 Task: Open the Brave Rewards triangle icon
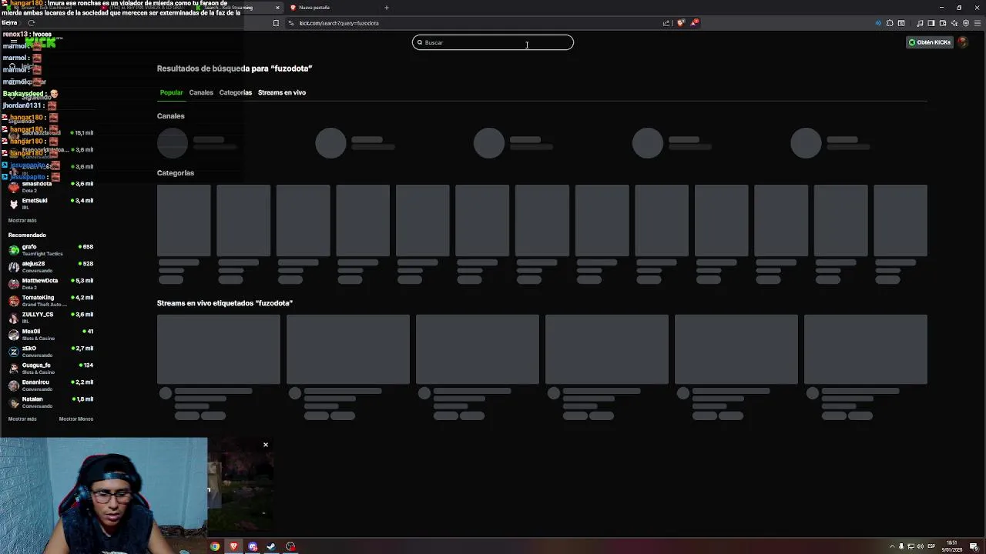(x=694, y=23)
